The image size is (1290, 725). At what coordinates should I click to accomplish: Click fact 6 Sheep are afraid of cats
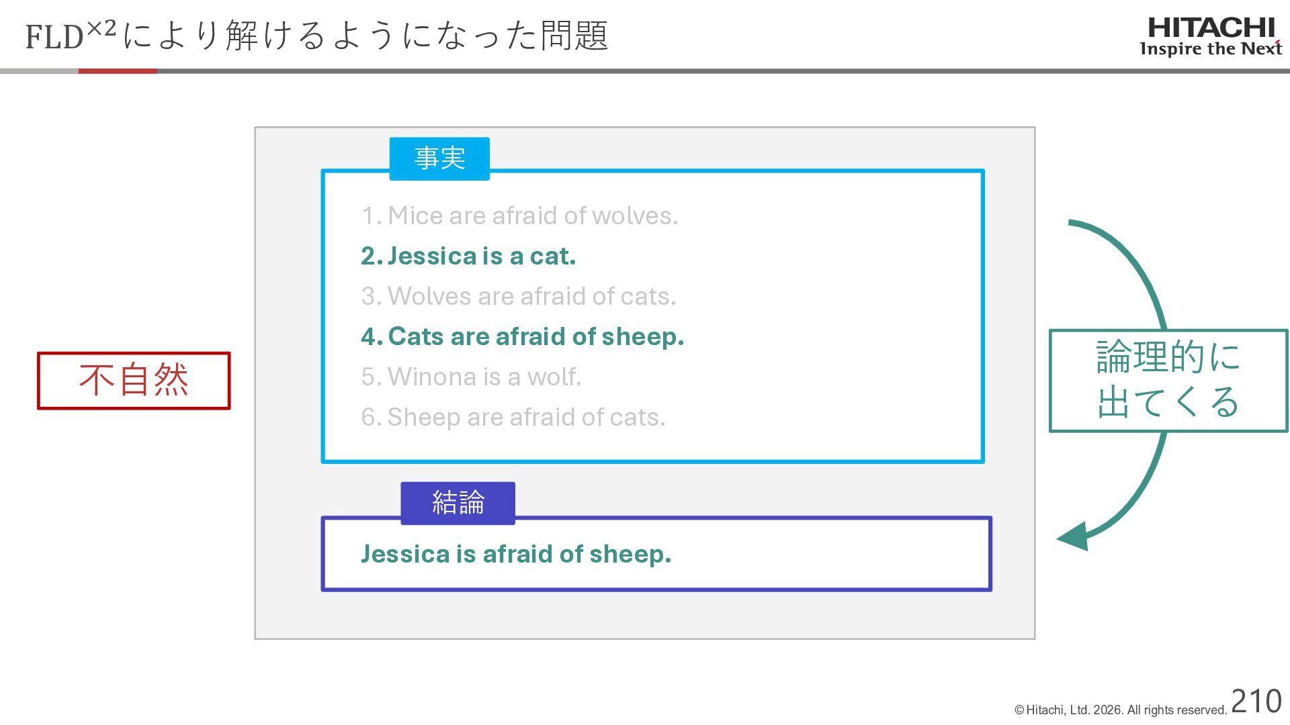coord(513,417)
